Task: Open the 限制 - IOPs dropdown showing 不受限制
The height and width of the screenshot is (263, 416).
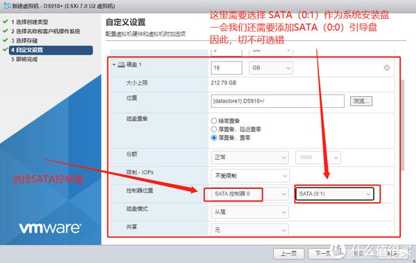Action: pyautogui.click(x=250, y=176)
